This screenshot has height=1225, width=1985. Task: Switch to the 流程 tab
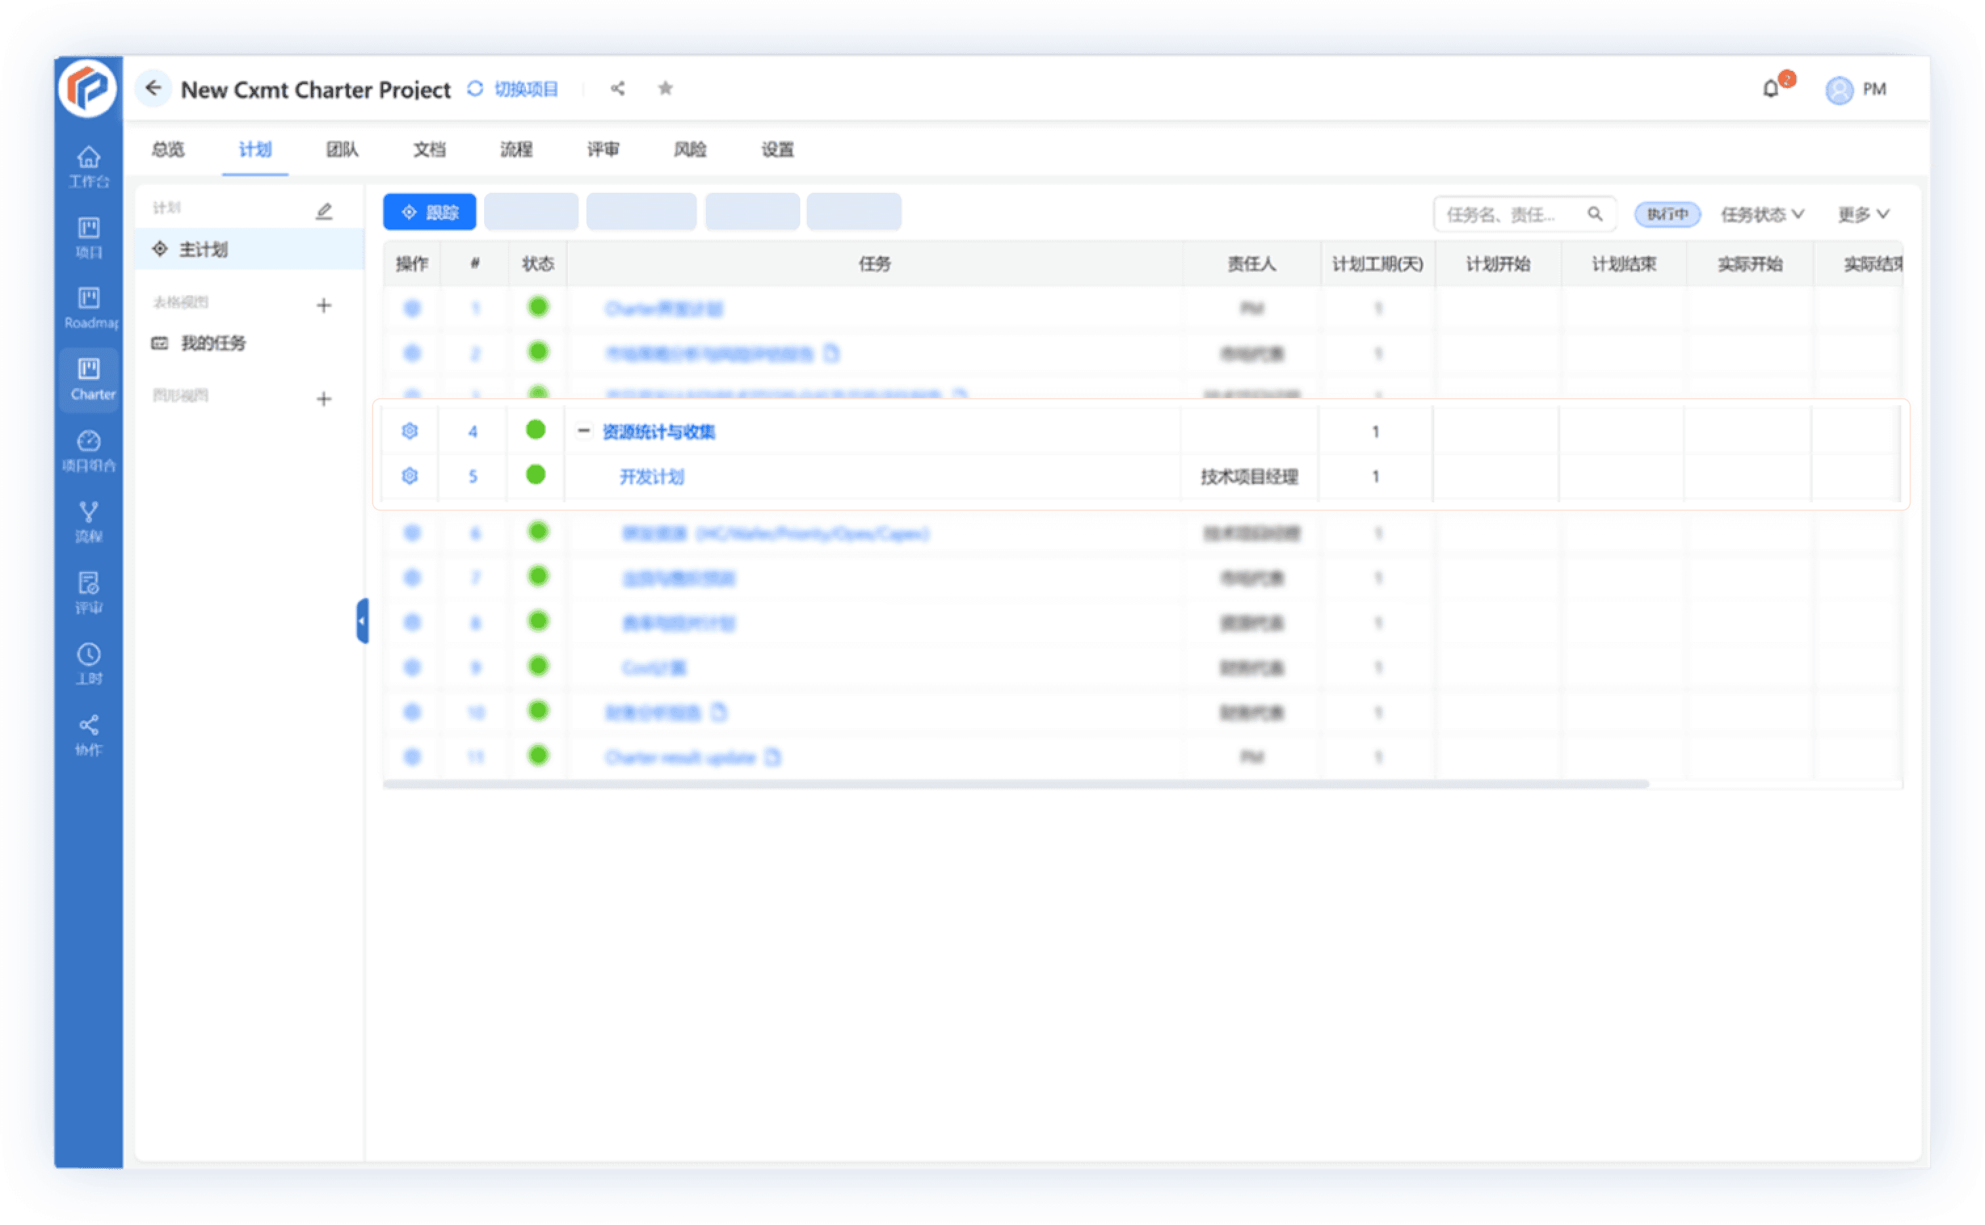516,149
